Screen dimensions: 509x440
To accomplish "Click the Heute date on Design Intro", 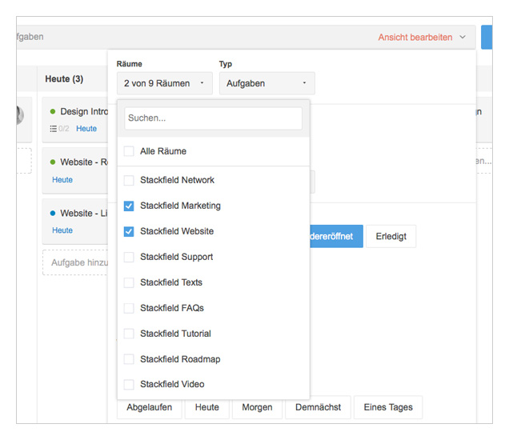I will [x=86, y=129].
